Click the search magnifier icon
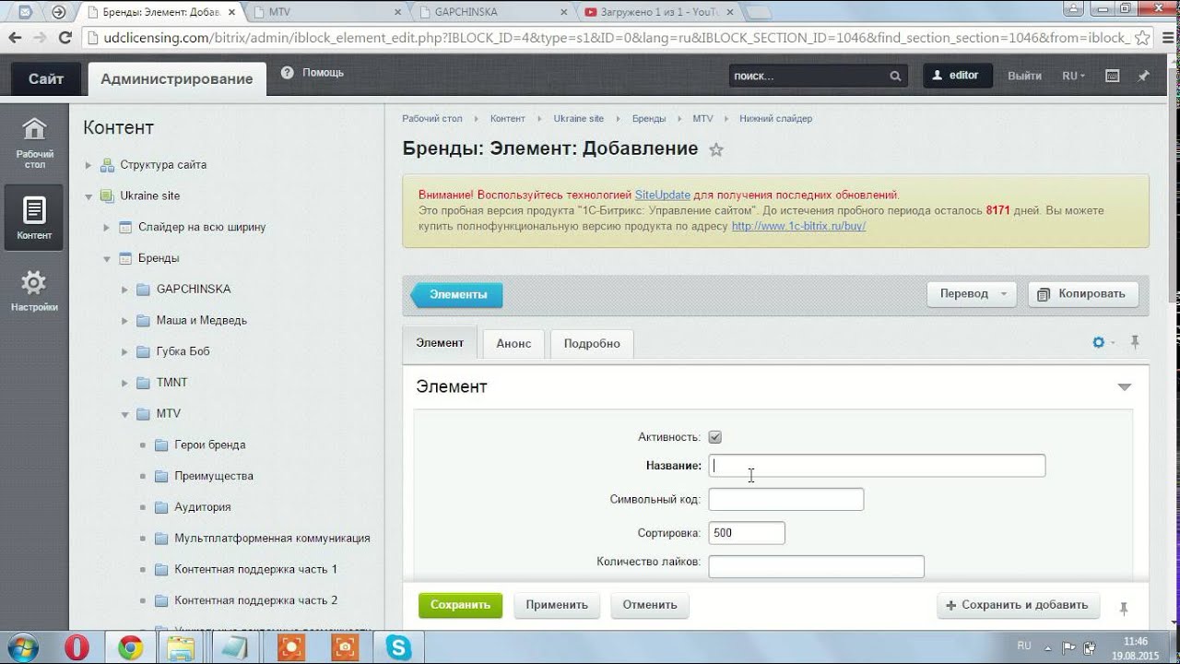 (895, 76)
